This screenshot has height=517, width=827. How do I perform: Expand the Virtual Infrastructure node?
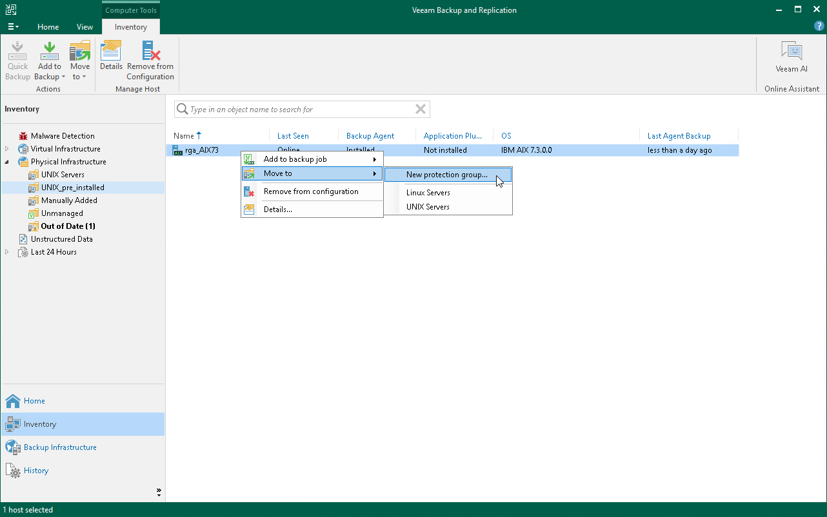(7, 149)
